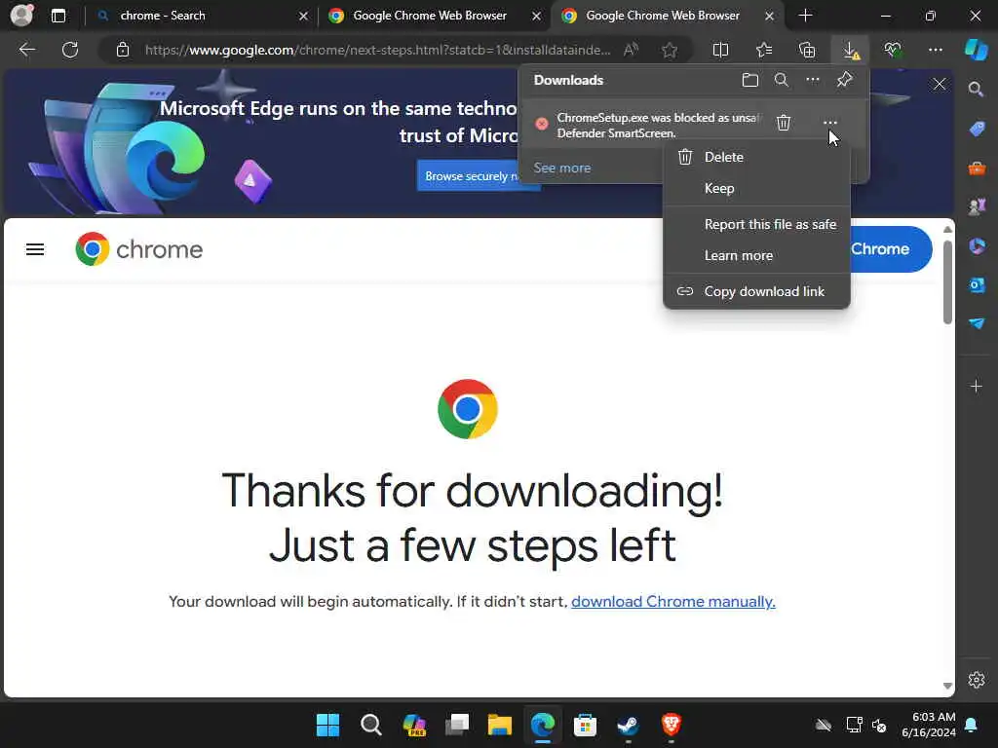
Task: Refresh the current page
Action: point(70,50)
